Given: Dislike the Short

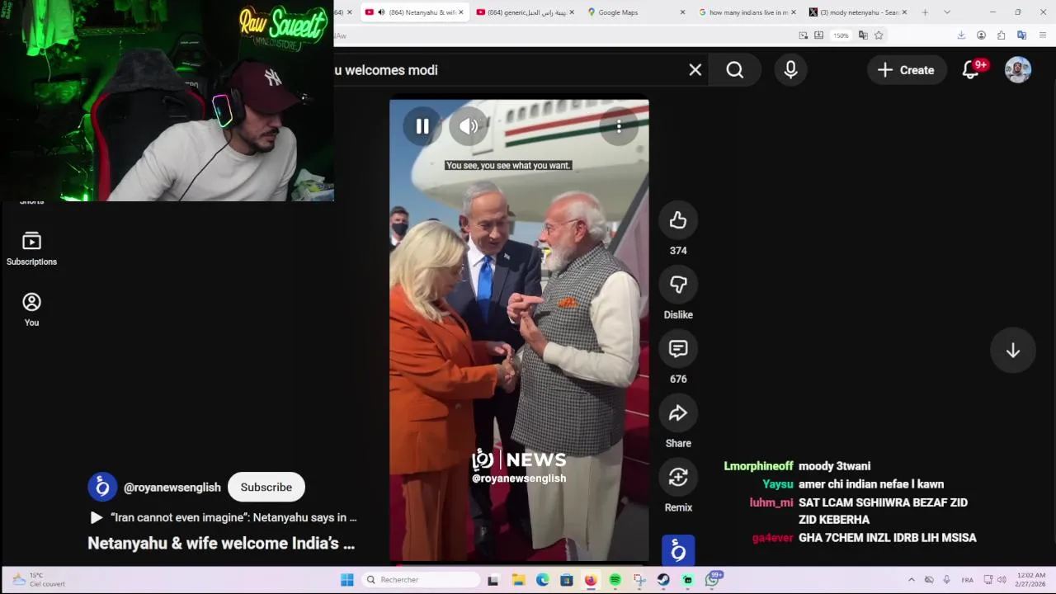Looking at the screenshot, I should (678, 285).
